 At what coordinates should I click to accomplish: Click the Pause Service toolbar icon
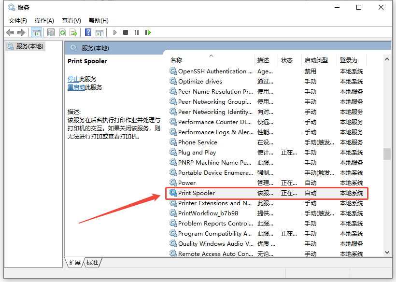pyautogui.click(x=137, y=32)
